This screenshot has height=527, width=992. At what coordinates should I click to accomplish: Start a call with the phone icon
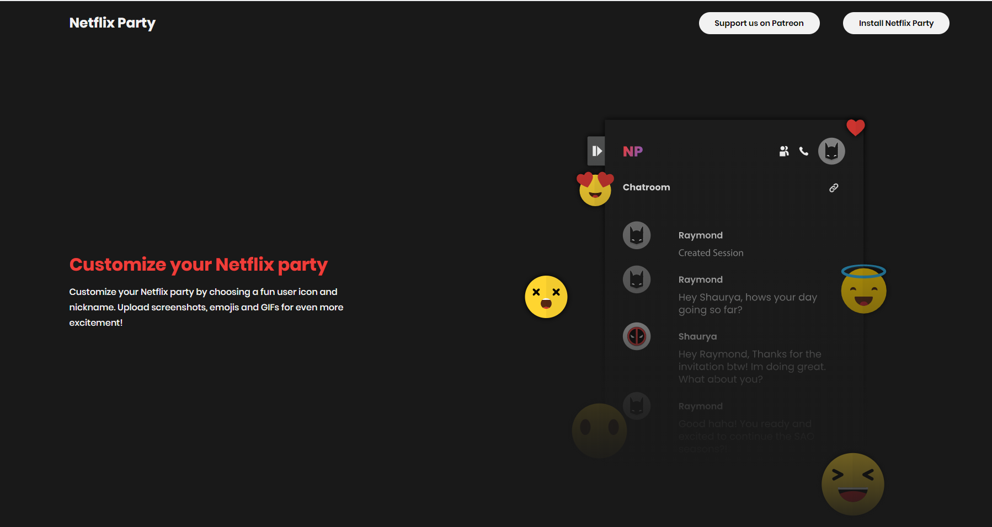804,151
